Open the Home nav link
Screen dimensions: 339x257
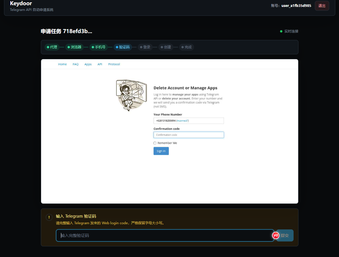coord(62,64)
